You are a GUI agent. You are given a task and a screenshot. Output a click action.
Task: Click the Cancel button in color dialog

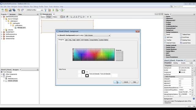click(x=126, y=82)
